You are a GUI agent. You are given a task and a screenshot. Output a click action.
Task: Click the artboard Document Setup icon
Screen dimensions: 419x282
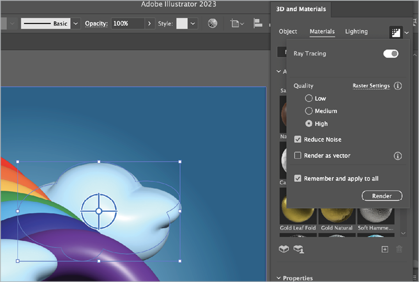pyautogui.click(x=235, y=24)
